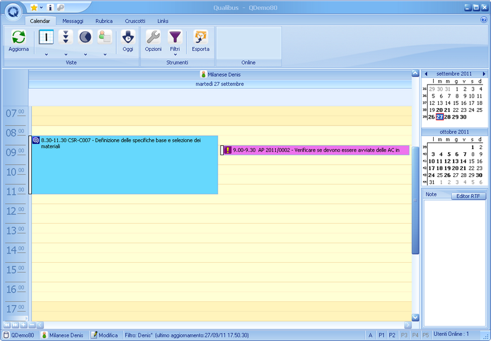
Task: Select the day grid view icon
Action: [46, 37]
